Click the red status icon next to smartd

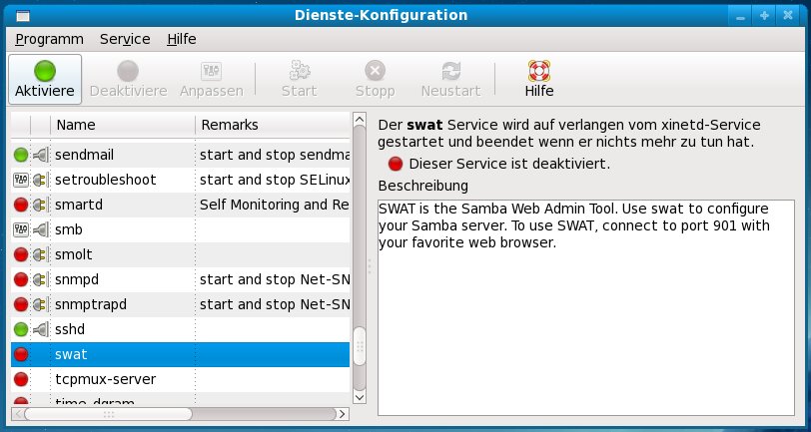tap(21, 205)
